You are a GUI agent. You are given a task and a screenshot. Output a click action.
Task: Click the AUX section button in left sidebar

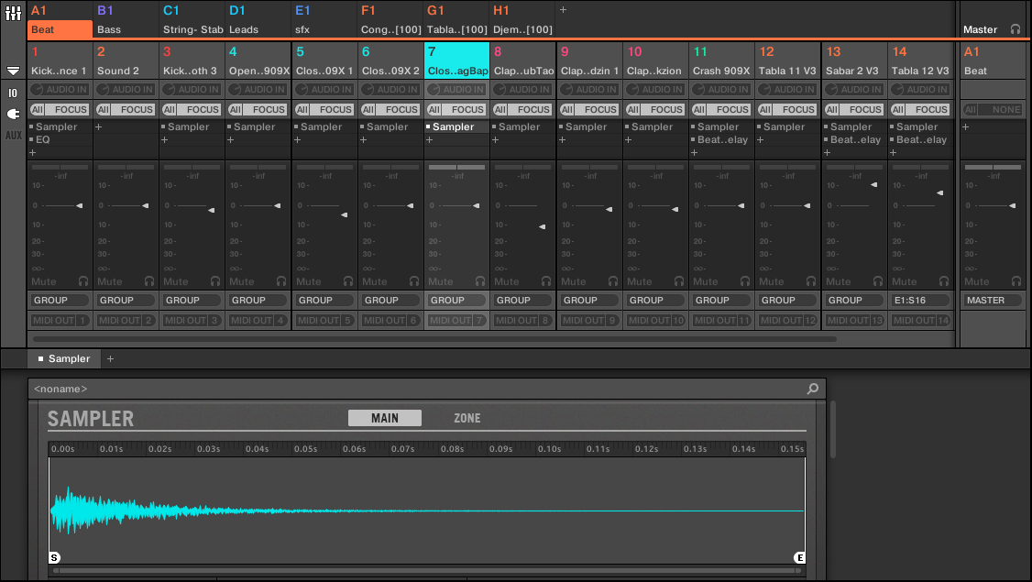pos(13,135)
